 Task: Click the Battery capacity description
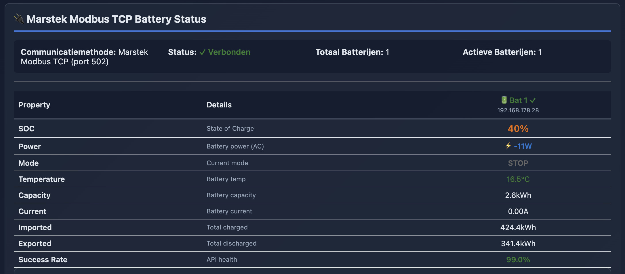pos(231,195)
